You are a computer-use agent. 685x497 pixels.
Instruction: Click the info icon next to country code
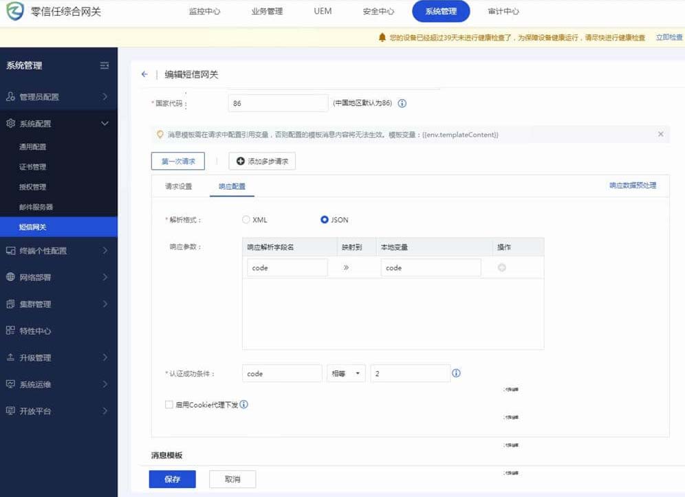click(x=402, y=104)
